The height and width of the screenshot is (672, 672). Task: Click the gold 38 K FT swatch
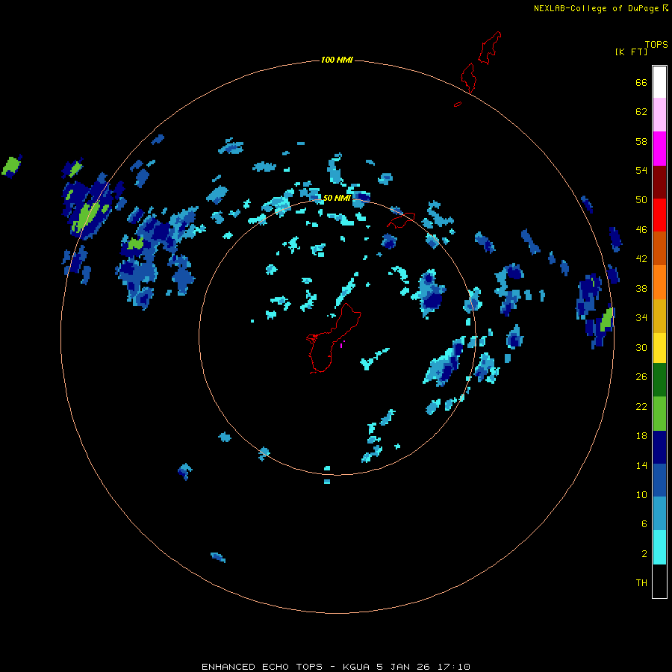[659, 316]
